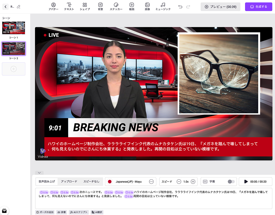Open the ミュージック (music) library

163,6
